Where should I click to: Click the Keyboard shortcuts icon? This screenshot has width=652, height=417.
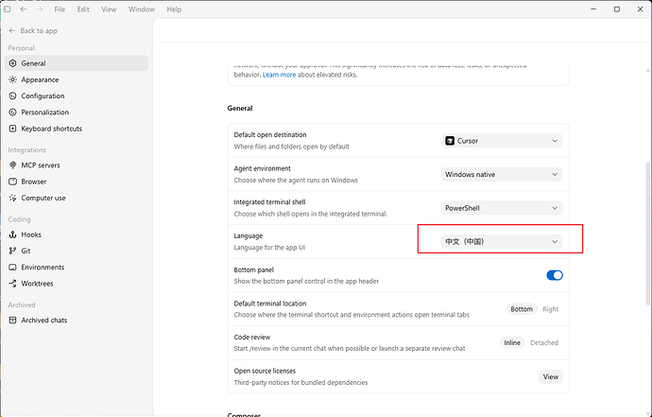13,129
